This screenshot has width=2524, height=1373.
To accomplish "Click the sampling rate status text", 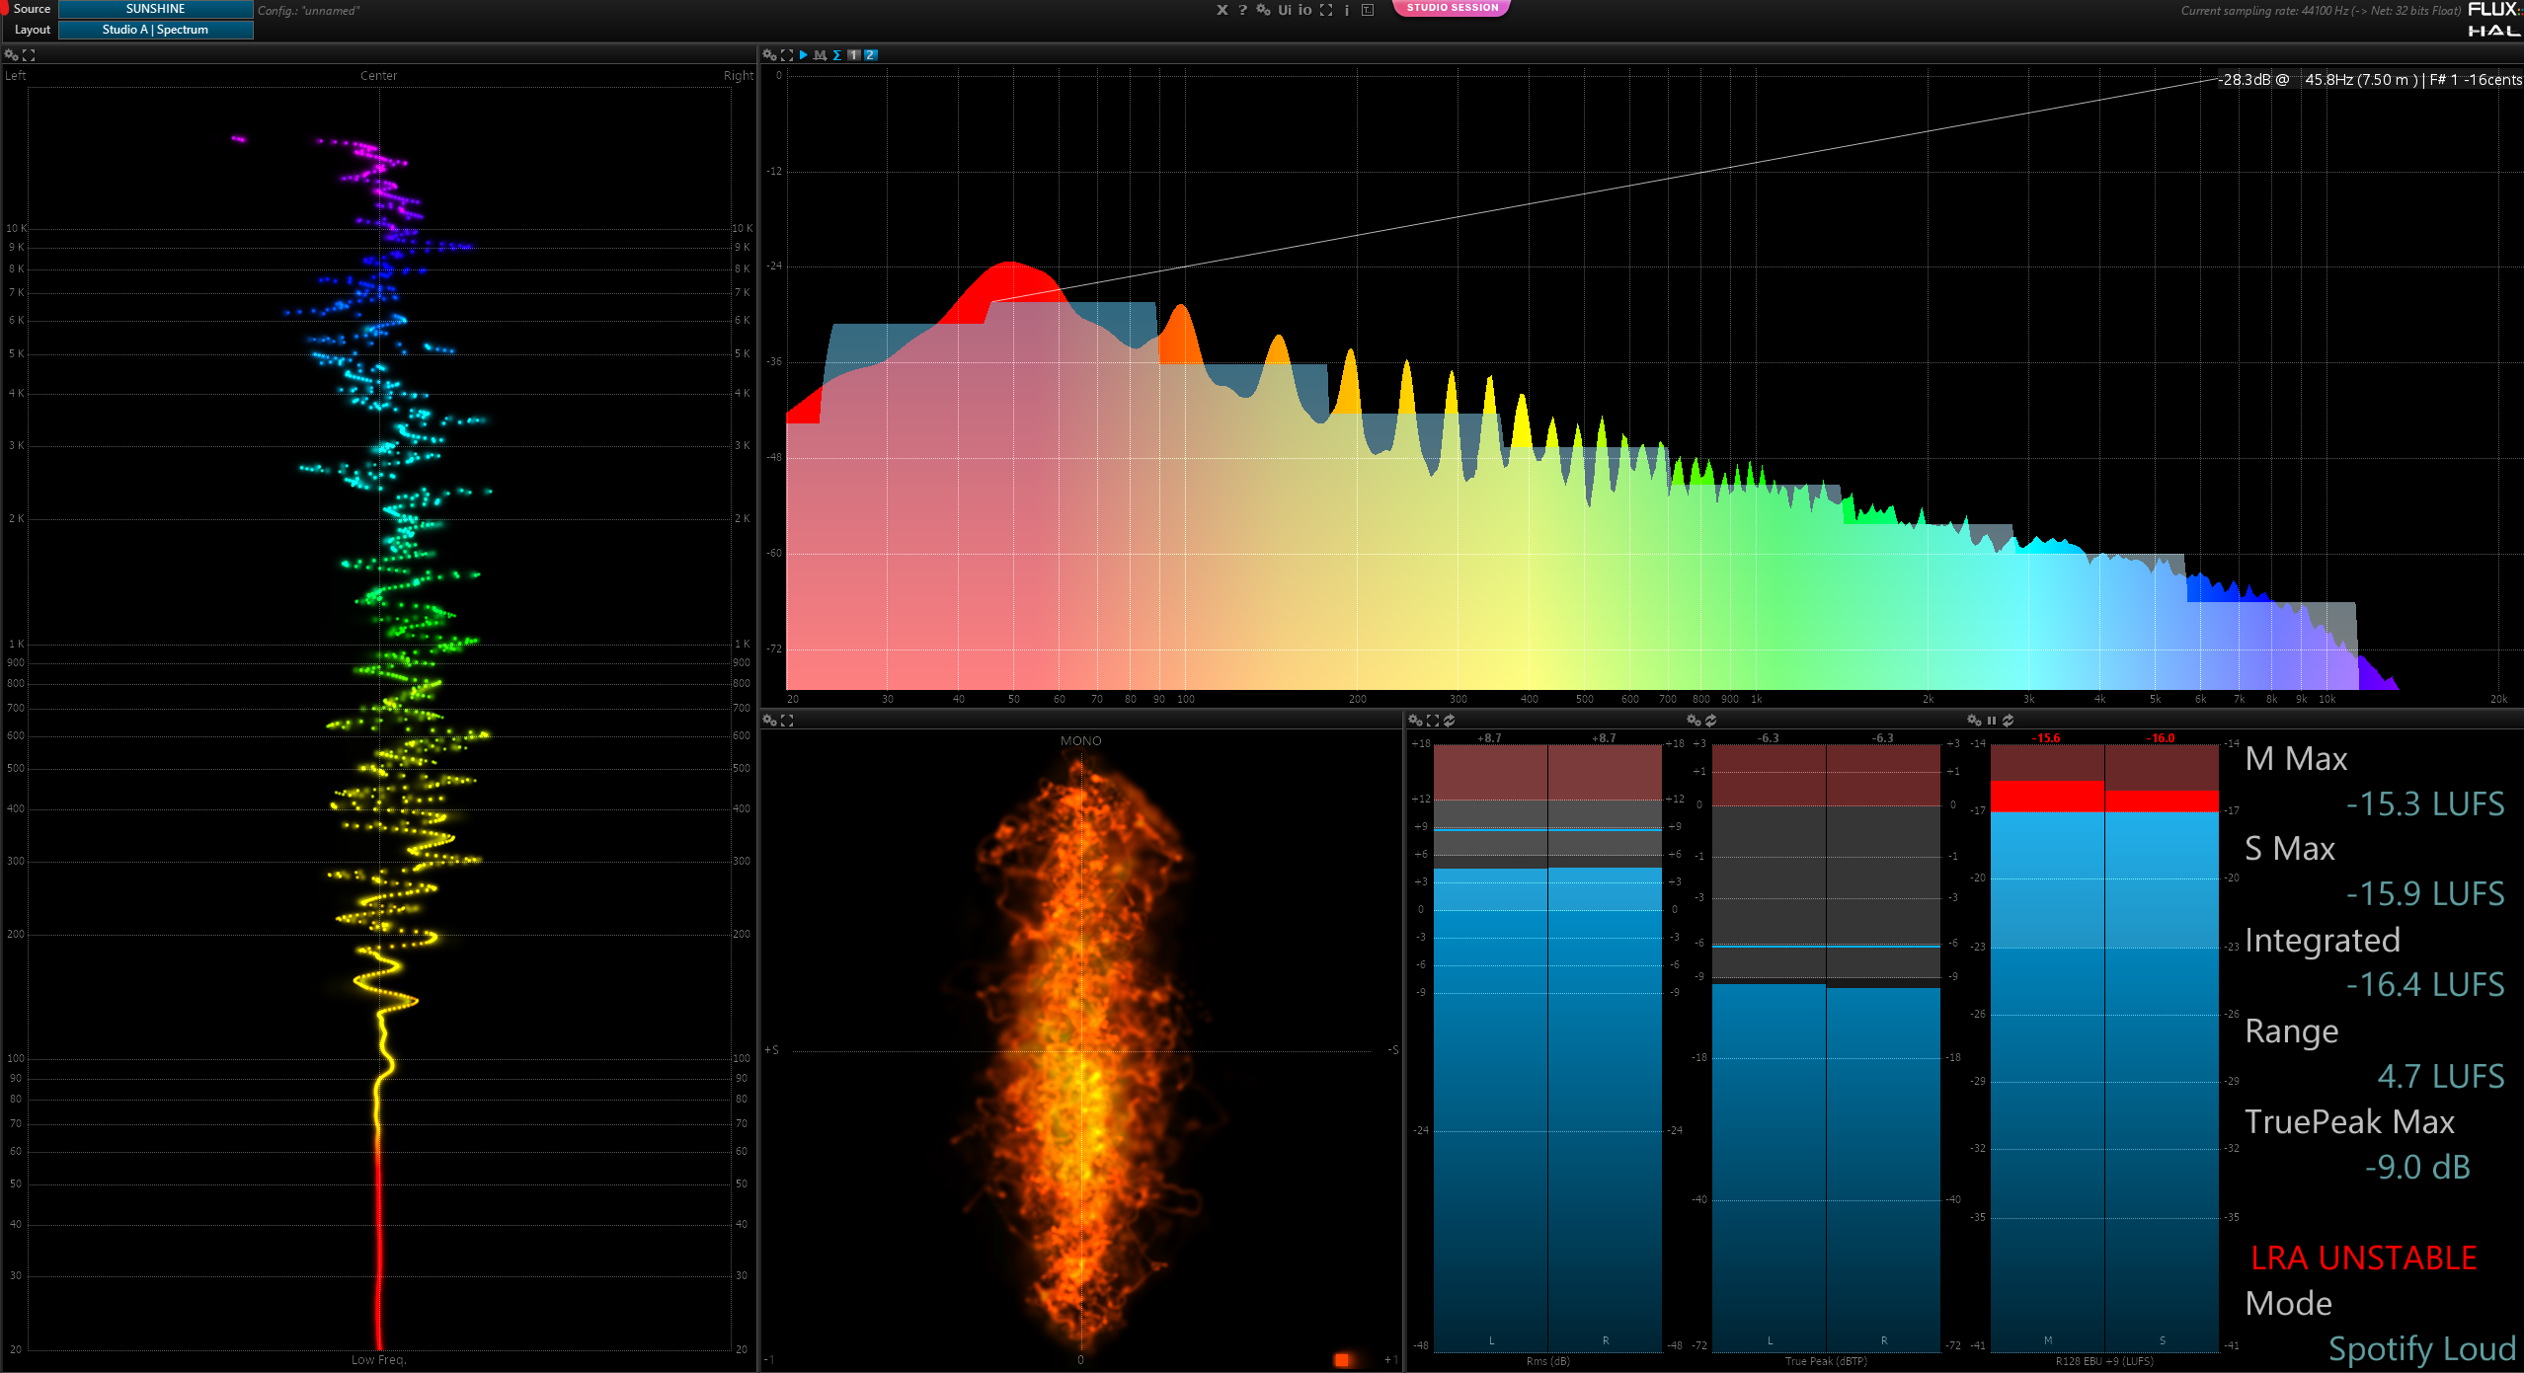I will click(x=2321, y=11).
